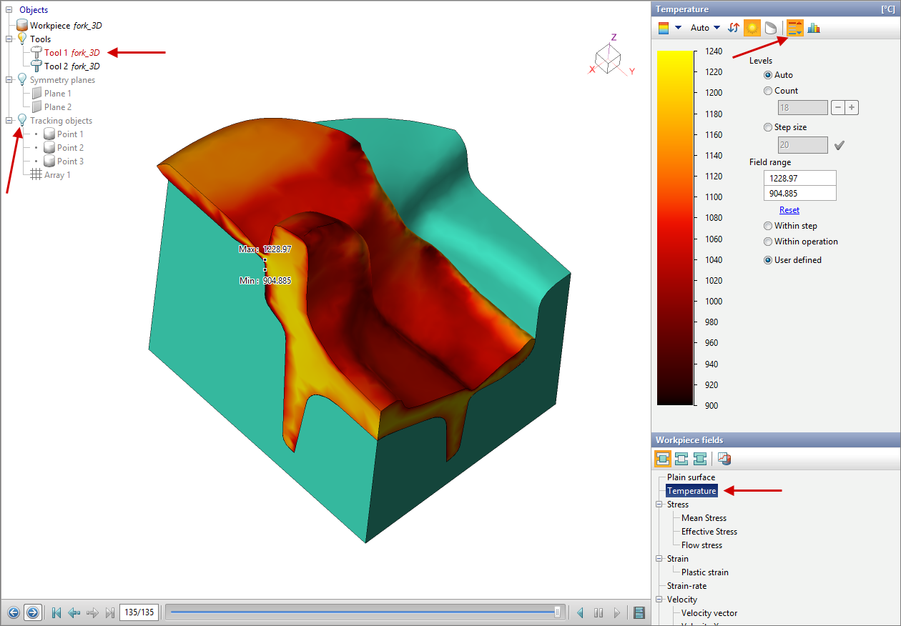This screenshot has height=626, width=901.
Task: Choose the Step size radio option
Action: pos(768,127)
